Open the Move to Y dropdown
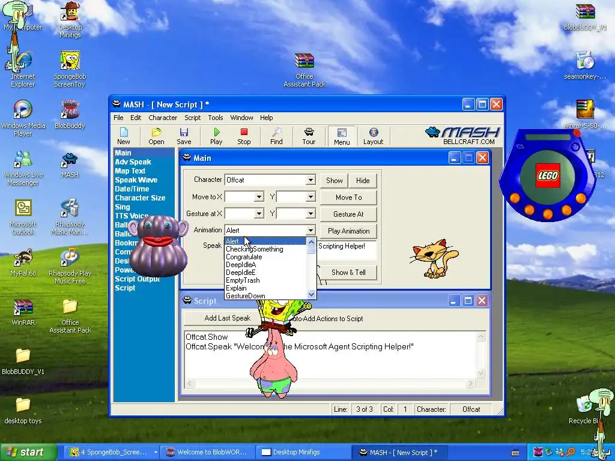615x461 pixels. click(x=311, y=197)
